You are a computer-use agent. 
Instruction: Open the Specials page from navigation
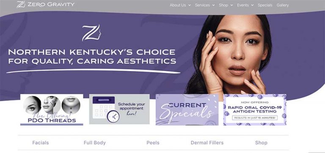point(265,5)
